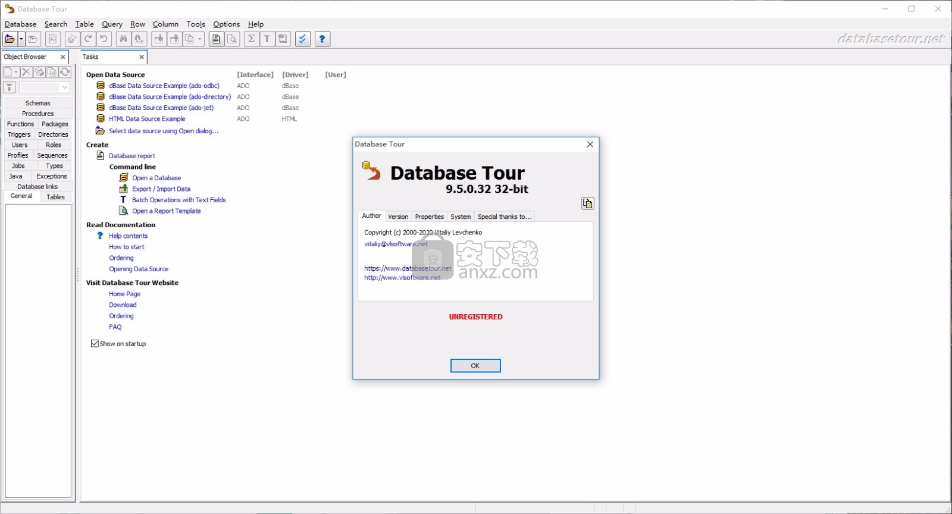This screenshot has height=514, width=952.
Task: Click the redo arrow toolbar icon
Action: click(x=88, y=39)
